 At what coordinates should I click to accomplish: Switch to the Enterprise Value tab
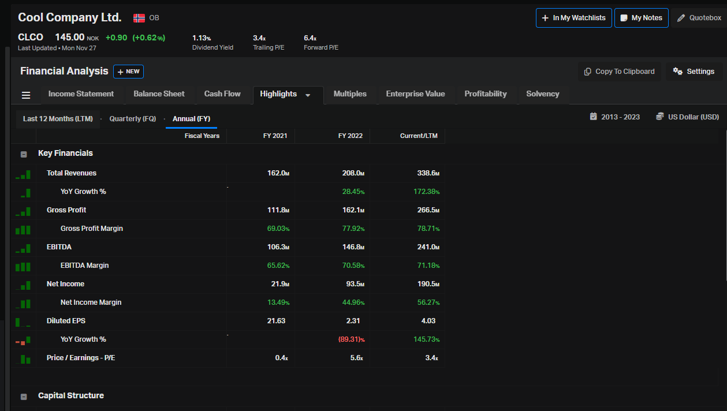point(415,94)
